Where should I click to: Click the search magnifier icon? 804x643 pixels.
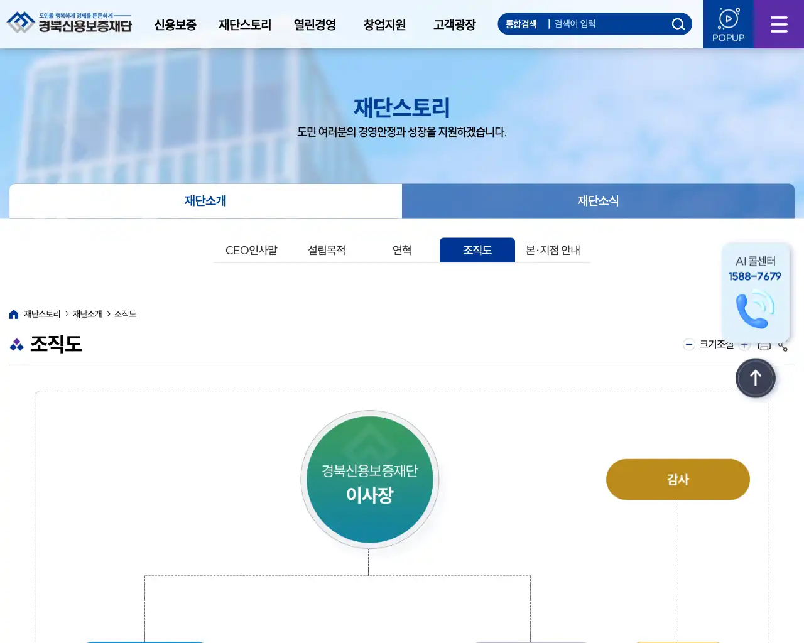[678, 24]
